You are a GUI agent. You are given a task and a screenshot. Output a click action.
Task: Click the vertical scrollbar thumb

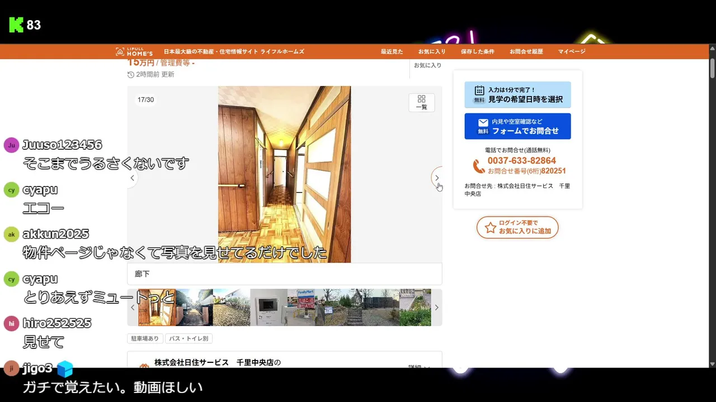[x=712, y=68]
